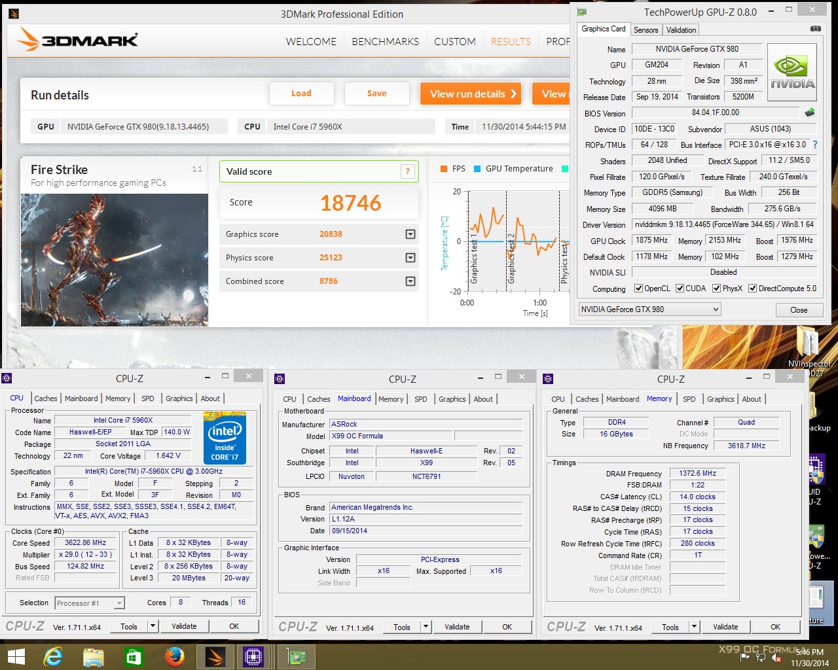The image size is (838, 670).
Task: Switch to the Validation tab in GPU-Z
Action: [681, 30]
